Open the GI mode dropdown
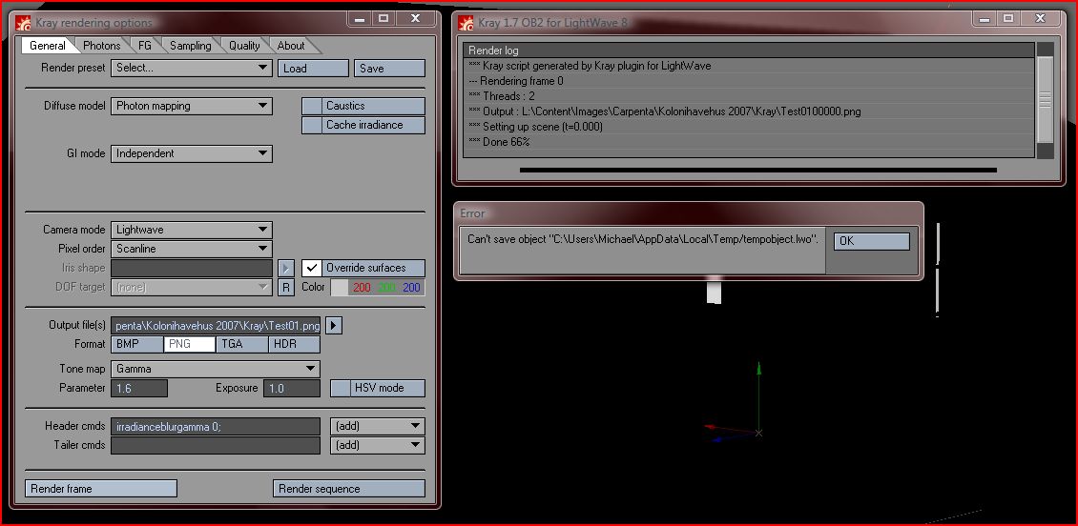 coord(192,153)
